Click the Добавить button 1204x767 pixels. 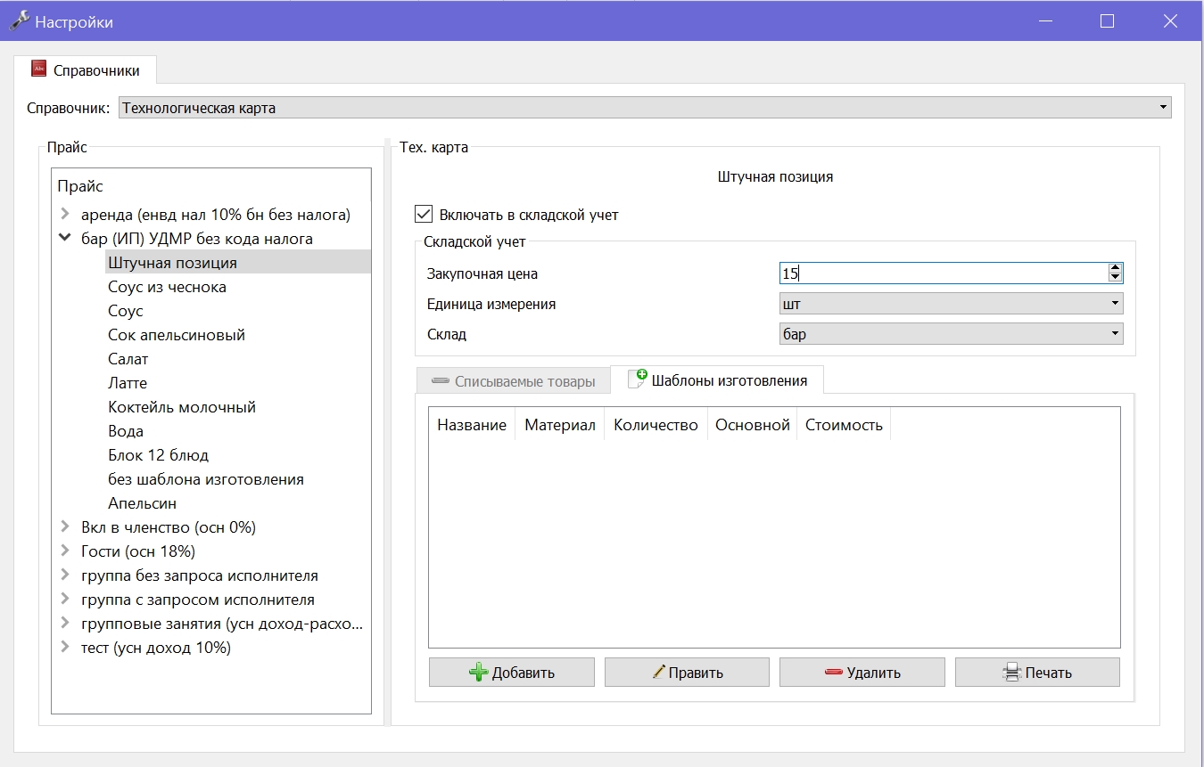[512, 673]
